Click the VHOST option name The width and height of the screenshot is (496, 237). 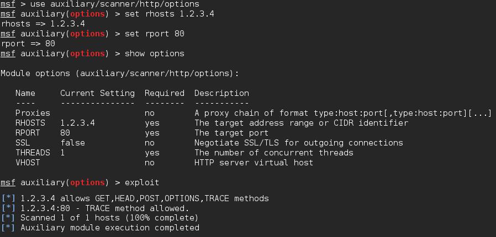(28, 163)
